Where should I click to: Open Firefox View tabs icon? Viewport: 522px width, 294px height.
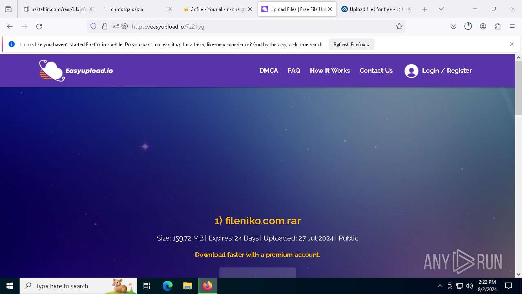click(x=8, y=9)
